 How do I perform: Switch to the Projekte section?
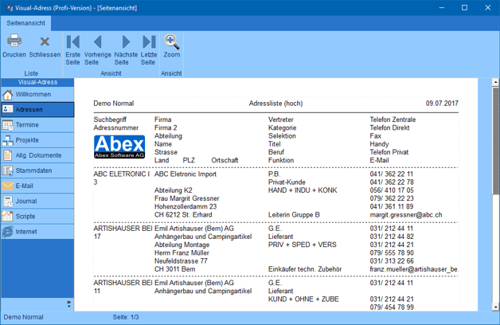[x=37, y=140]
